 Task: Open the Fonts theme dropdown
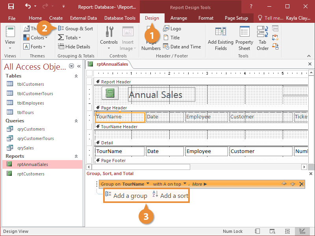tap(34, 46)
